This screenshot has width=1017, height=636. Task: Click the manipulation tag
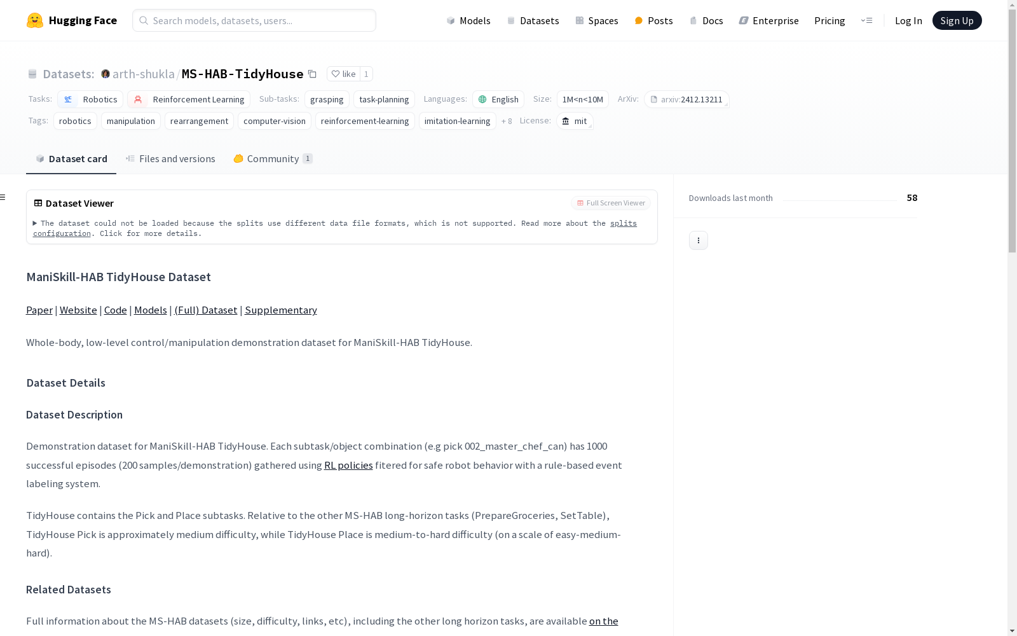tap(131, 121)
